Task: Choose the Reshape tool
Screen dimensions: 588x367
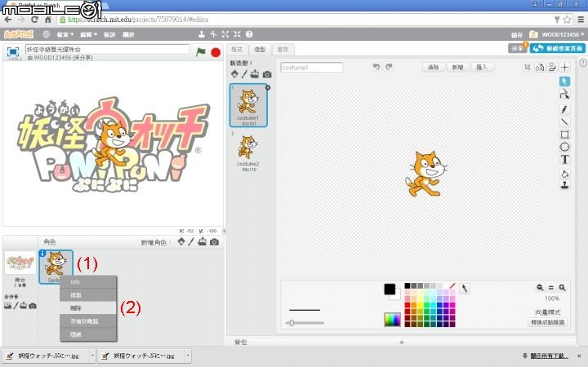Action: tap(564, 94)
